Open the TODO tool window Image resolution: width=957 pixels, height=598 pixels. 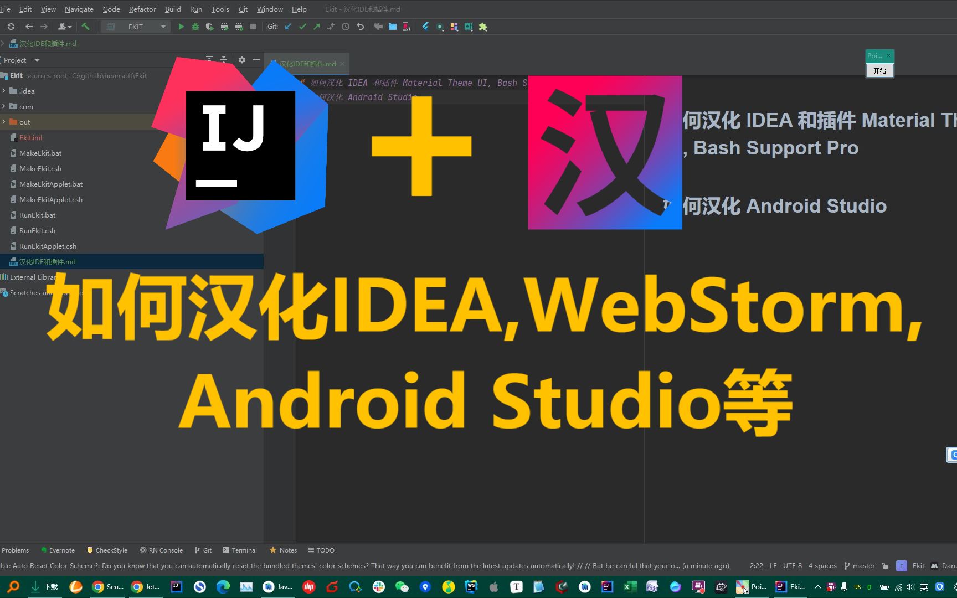click(321, 550)
